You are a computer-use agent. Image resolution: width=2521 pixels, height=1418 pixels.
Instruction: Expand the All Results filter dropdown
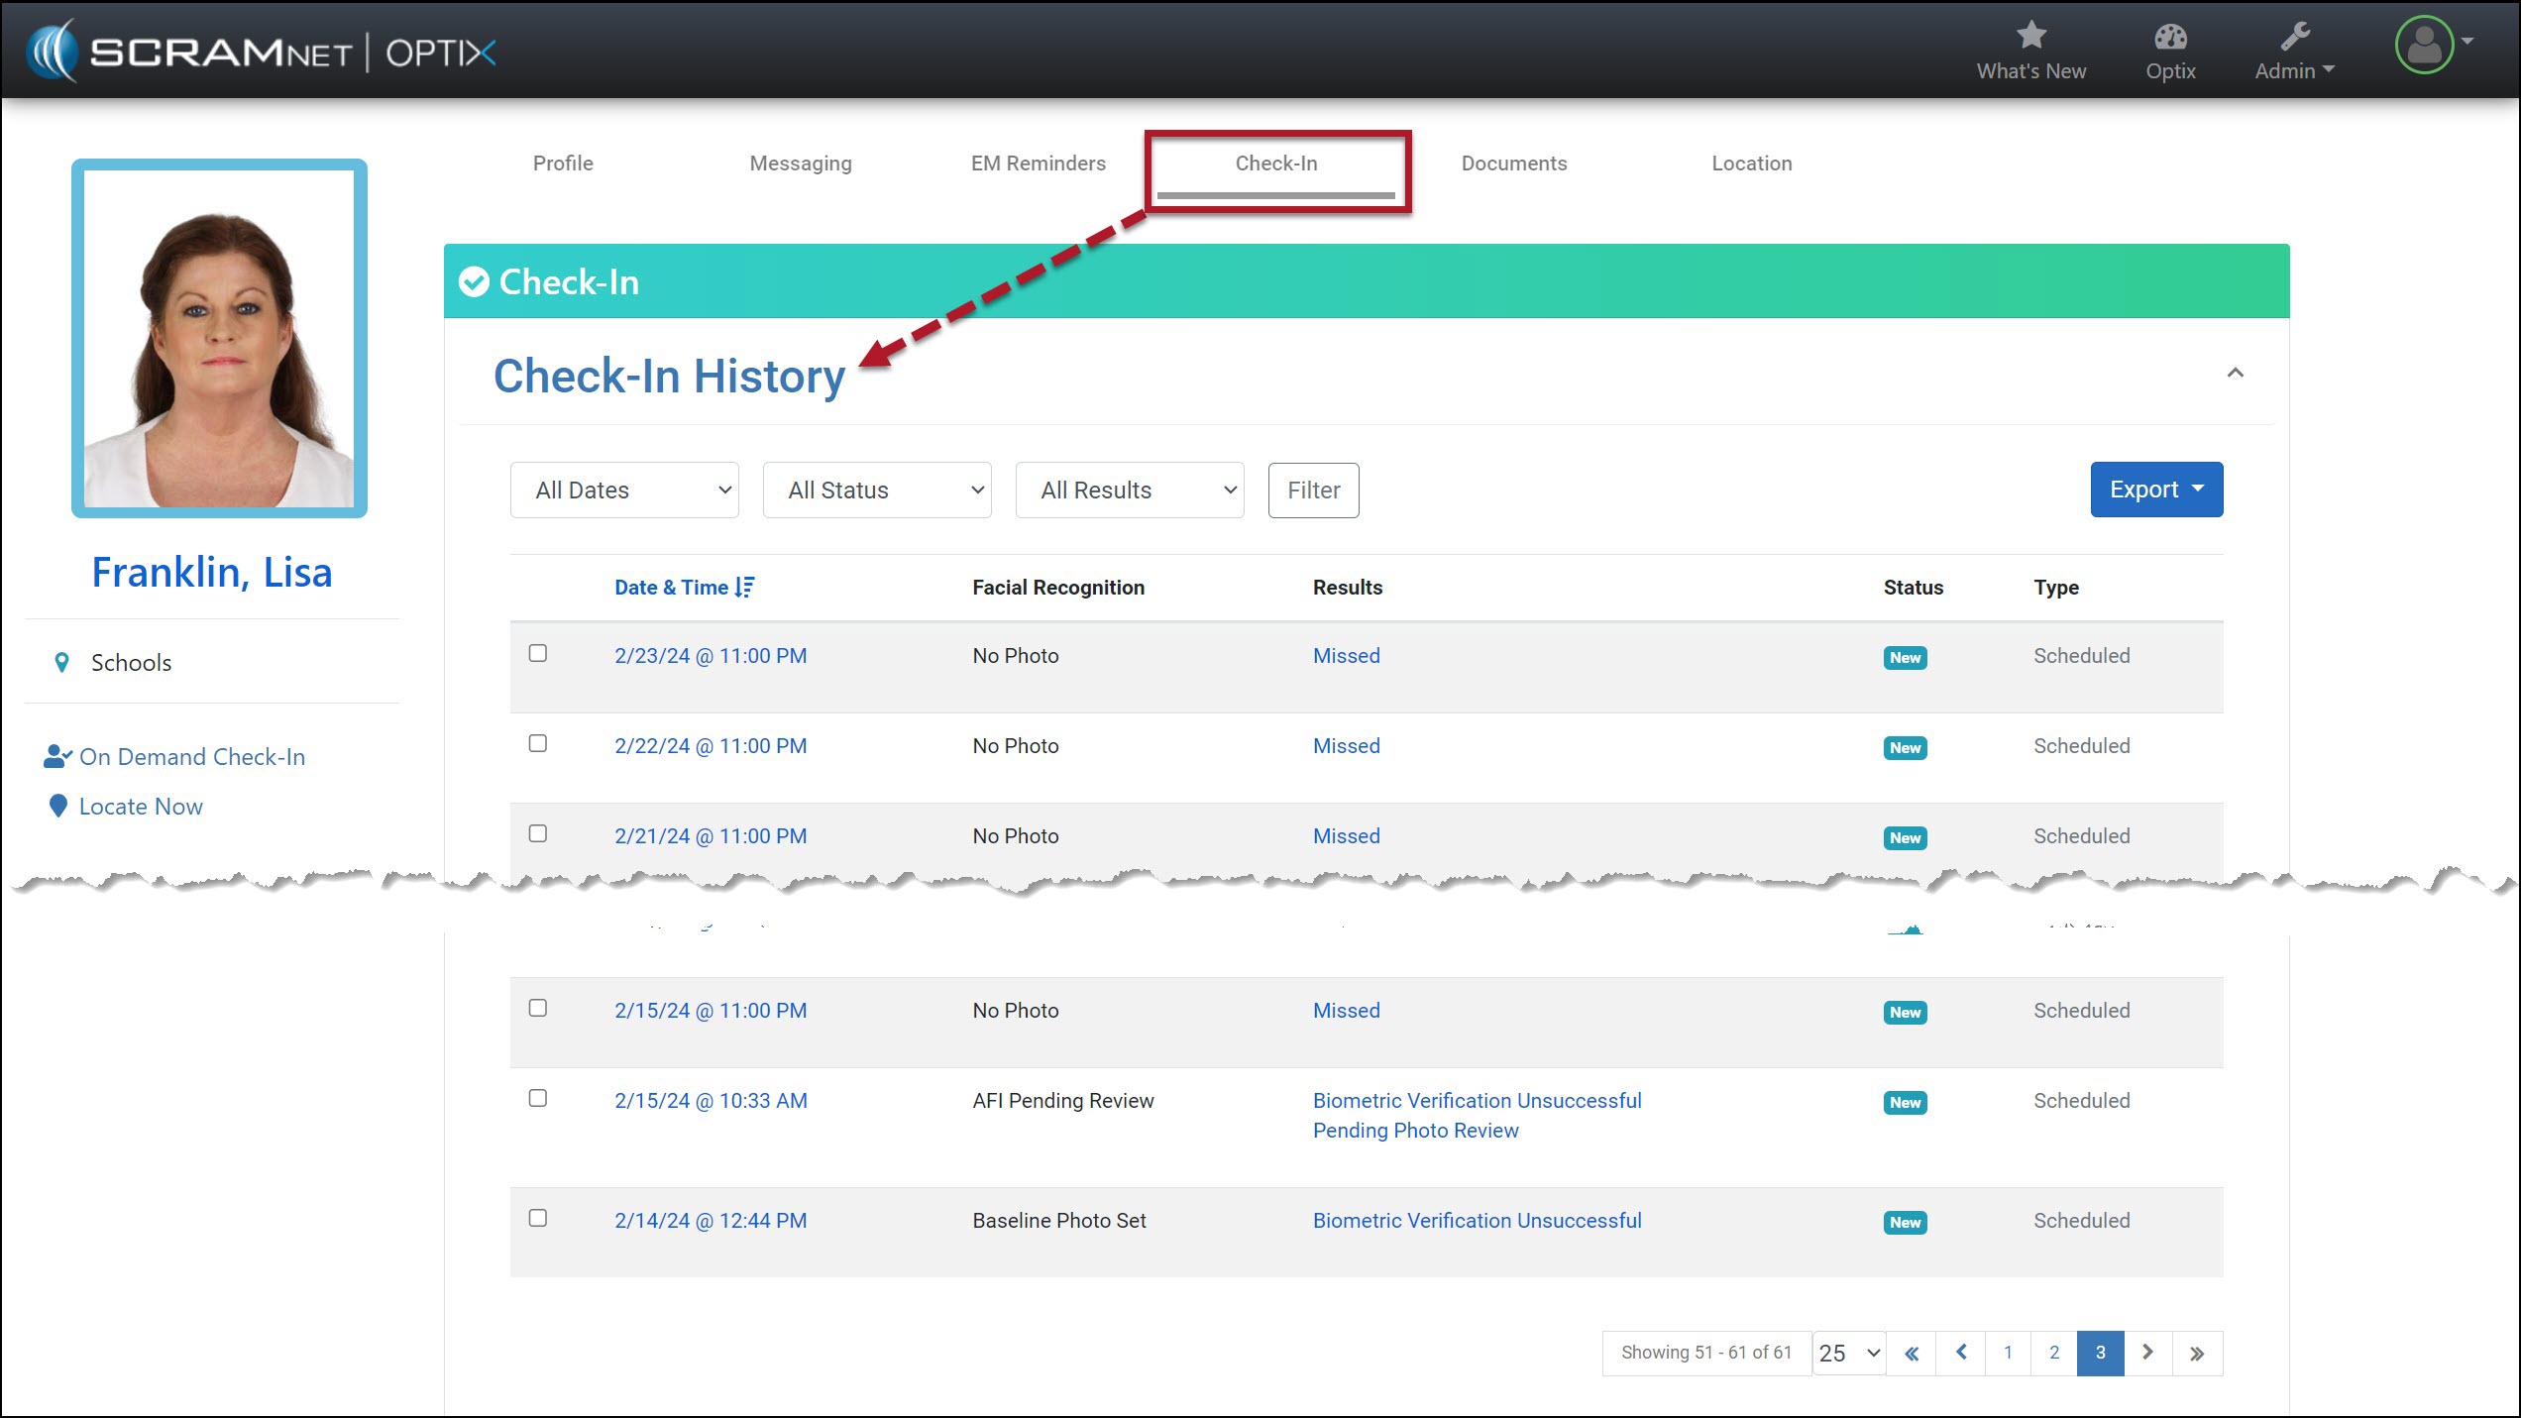[x=1130, y=491]
